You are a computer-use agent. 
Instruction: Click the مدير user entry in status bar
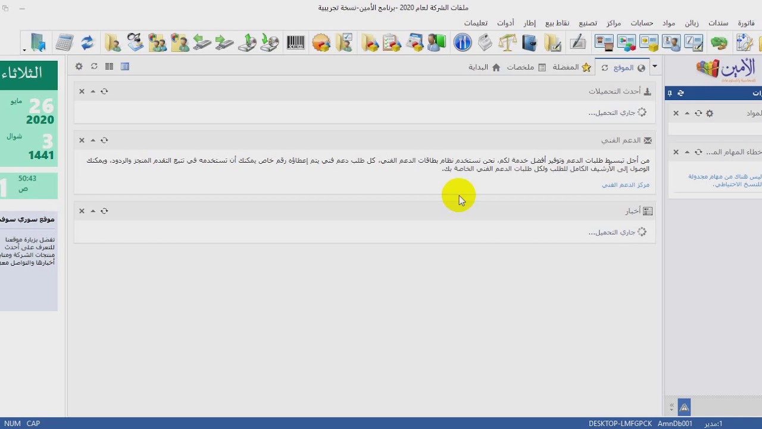[714, 424]
